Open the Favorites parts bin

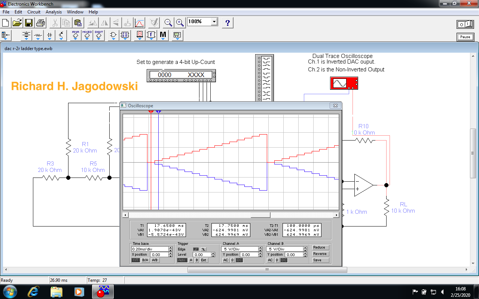pos(6,36)
